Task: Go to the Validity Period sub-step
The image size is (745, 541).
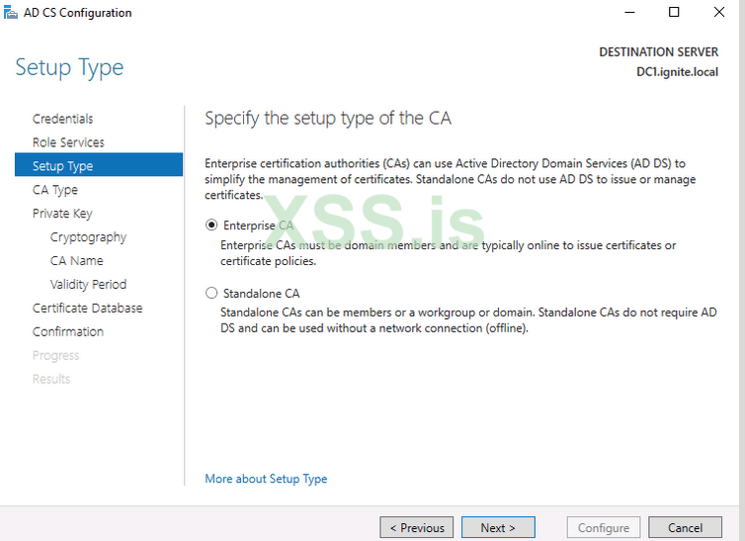Action: point(88,285)
